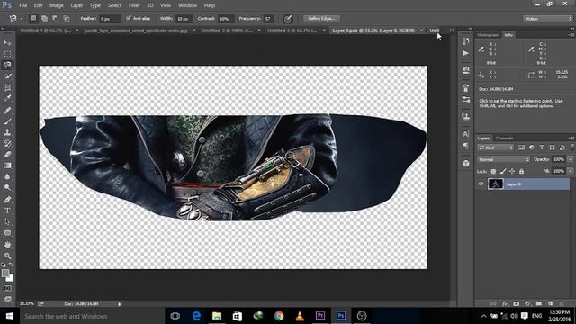
Task: Open the File menu
Action: 23,5
